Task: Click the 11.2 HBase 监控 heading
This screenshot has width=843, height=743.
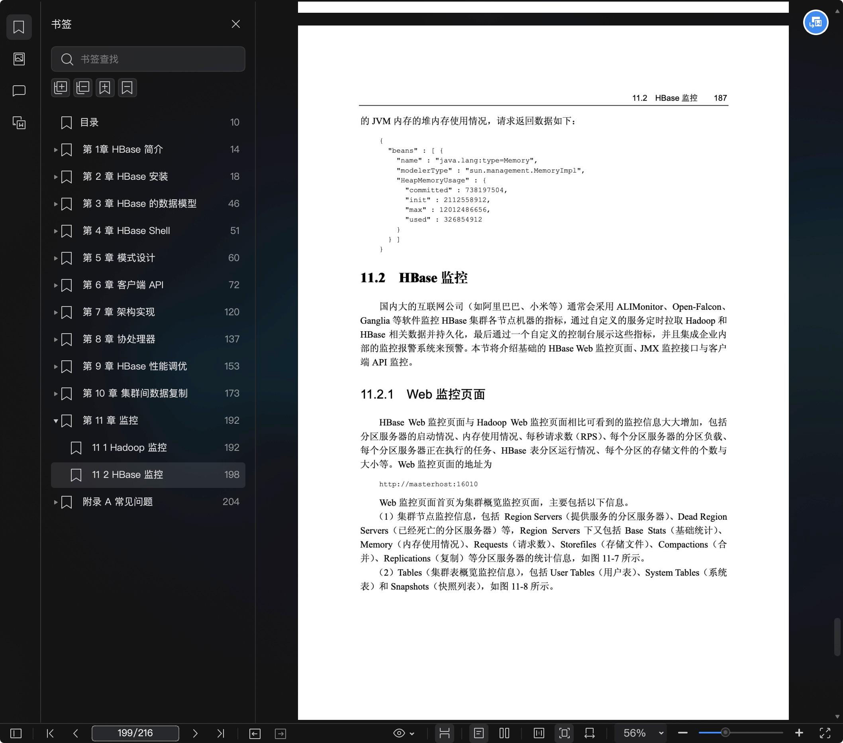Action: point(414,278)
